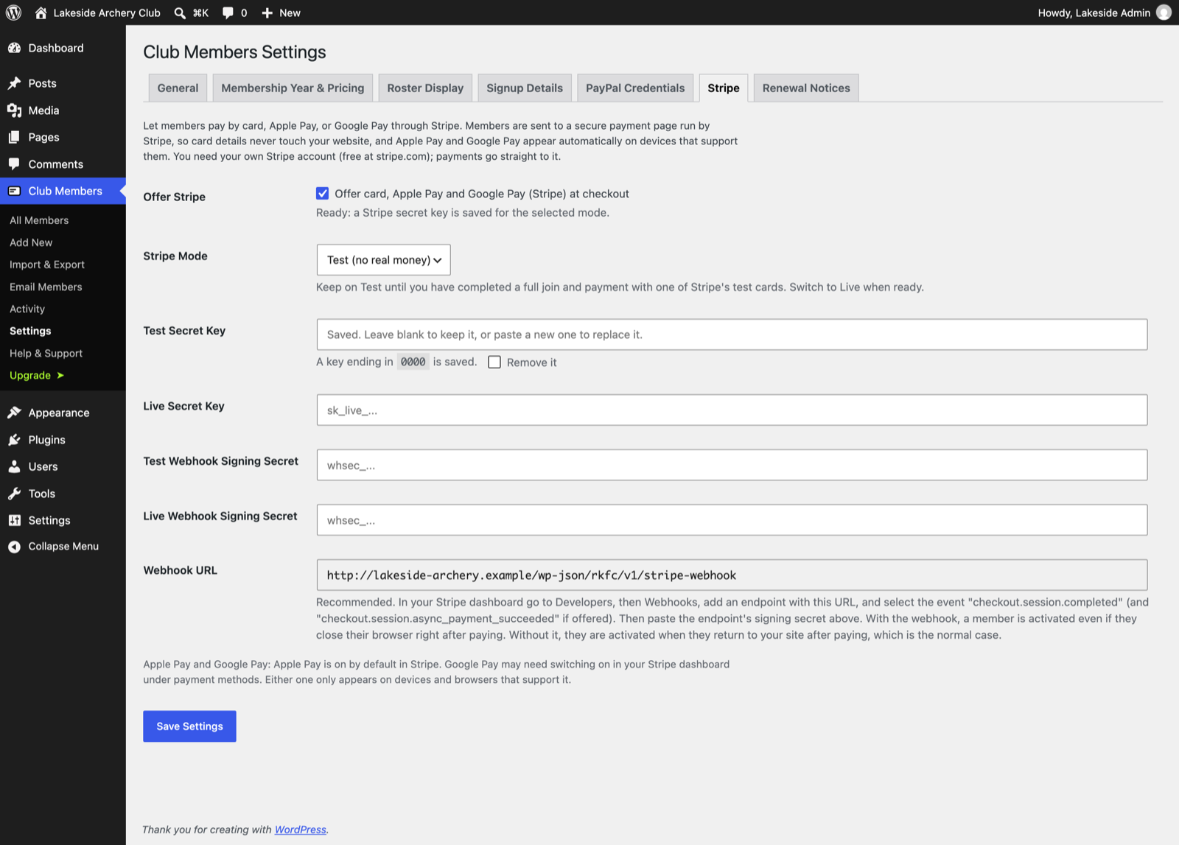Click the Save Settings button
The height and width of the screenshot is (845, 1179).
[x=189, y=726]
